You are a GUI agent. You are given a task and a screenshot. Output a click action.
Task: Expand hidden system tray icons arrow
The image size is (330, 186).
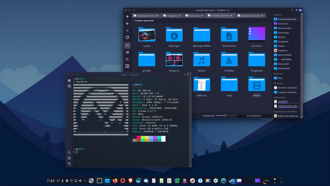(x=85, y=181)
